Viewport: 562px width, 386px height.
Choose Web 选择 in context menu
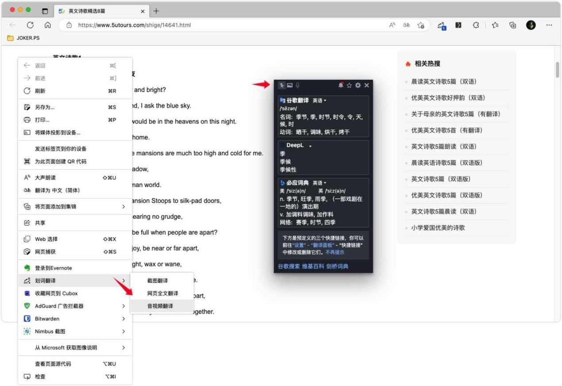coord(75,239)
